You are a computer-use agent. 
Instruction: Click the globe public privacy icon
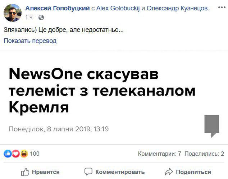[41, 17]
